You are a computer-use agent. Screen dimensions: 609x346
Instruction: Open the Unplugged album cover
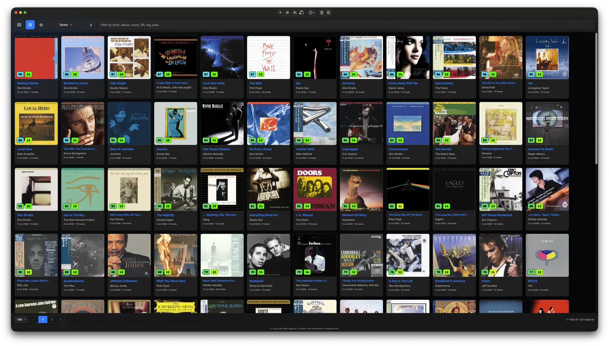361,123
